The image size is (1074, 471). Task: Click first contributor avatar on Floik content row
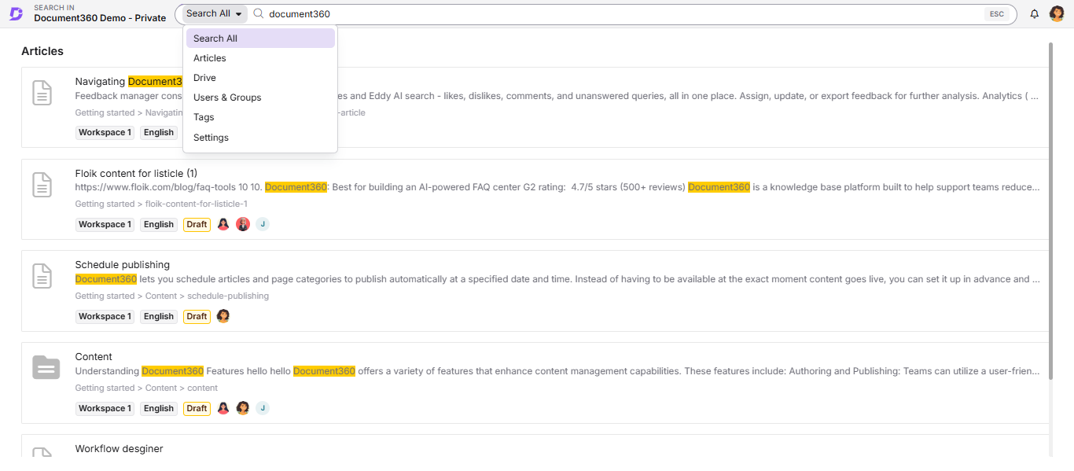click(x=223, y=224)
